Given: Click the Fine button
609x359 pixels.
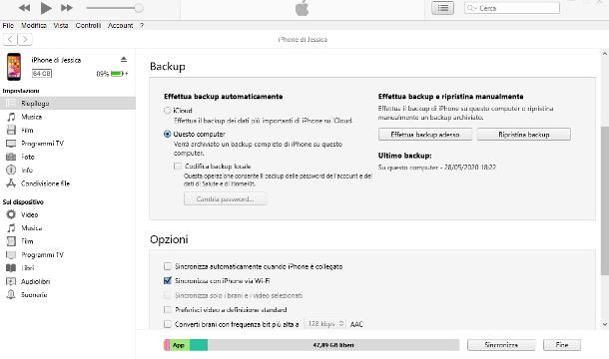Looking at the screenshot, I should click(562, 345).
